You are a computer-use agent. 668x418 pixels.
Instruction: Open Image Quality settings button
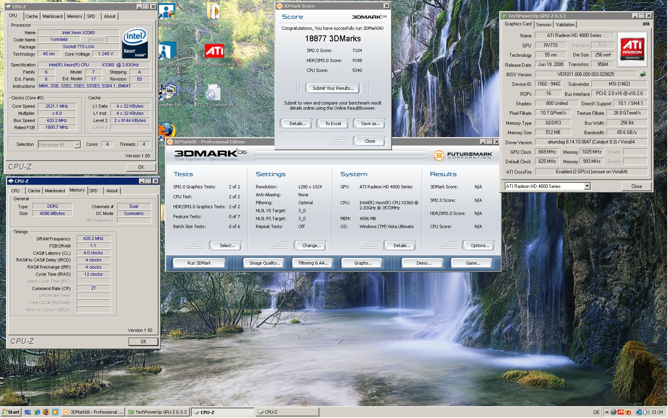[264, 263]
